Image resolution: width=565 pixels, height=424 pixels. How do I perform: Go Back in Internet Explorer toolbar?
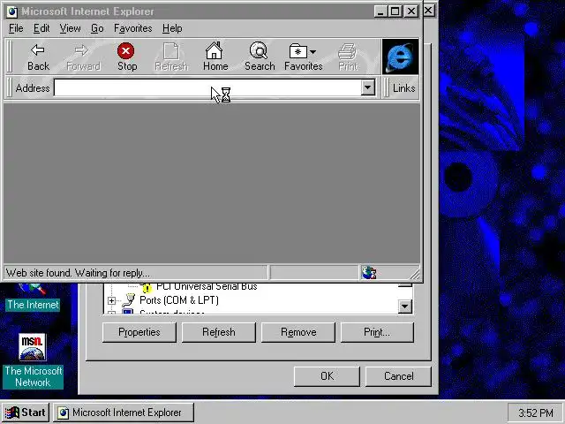click(38, 57)
